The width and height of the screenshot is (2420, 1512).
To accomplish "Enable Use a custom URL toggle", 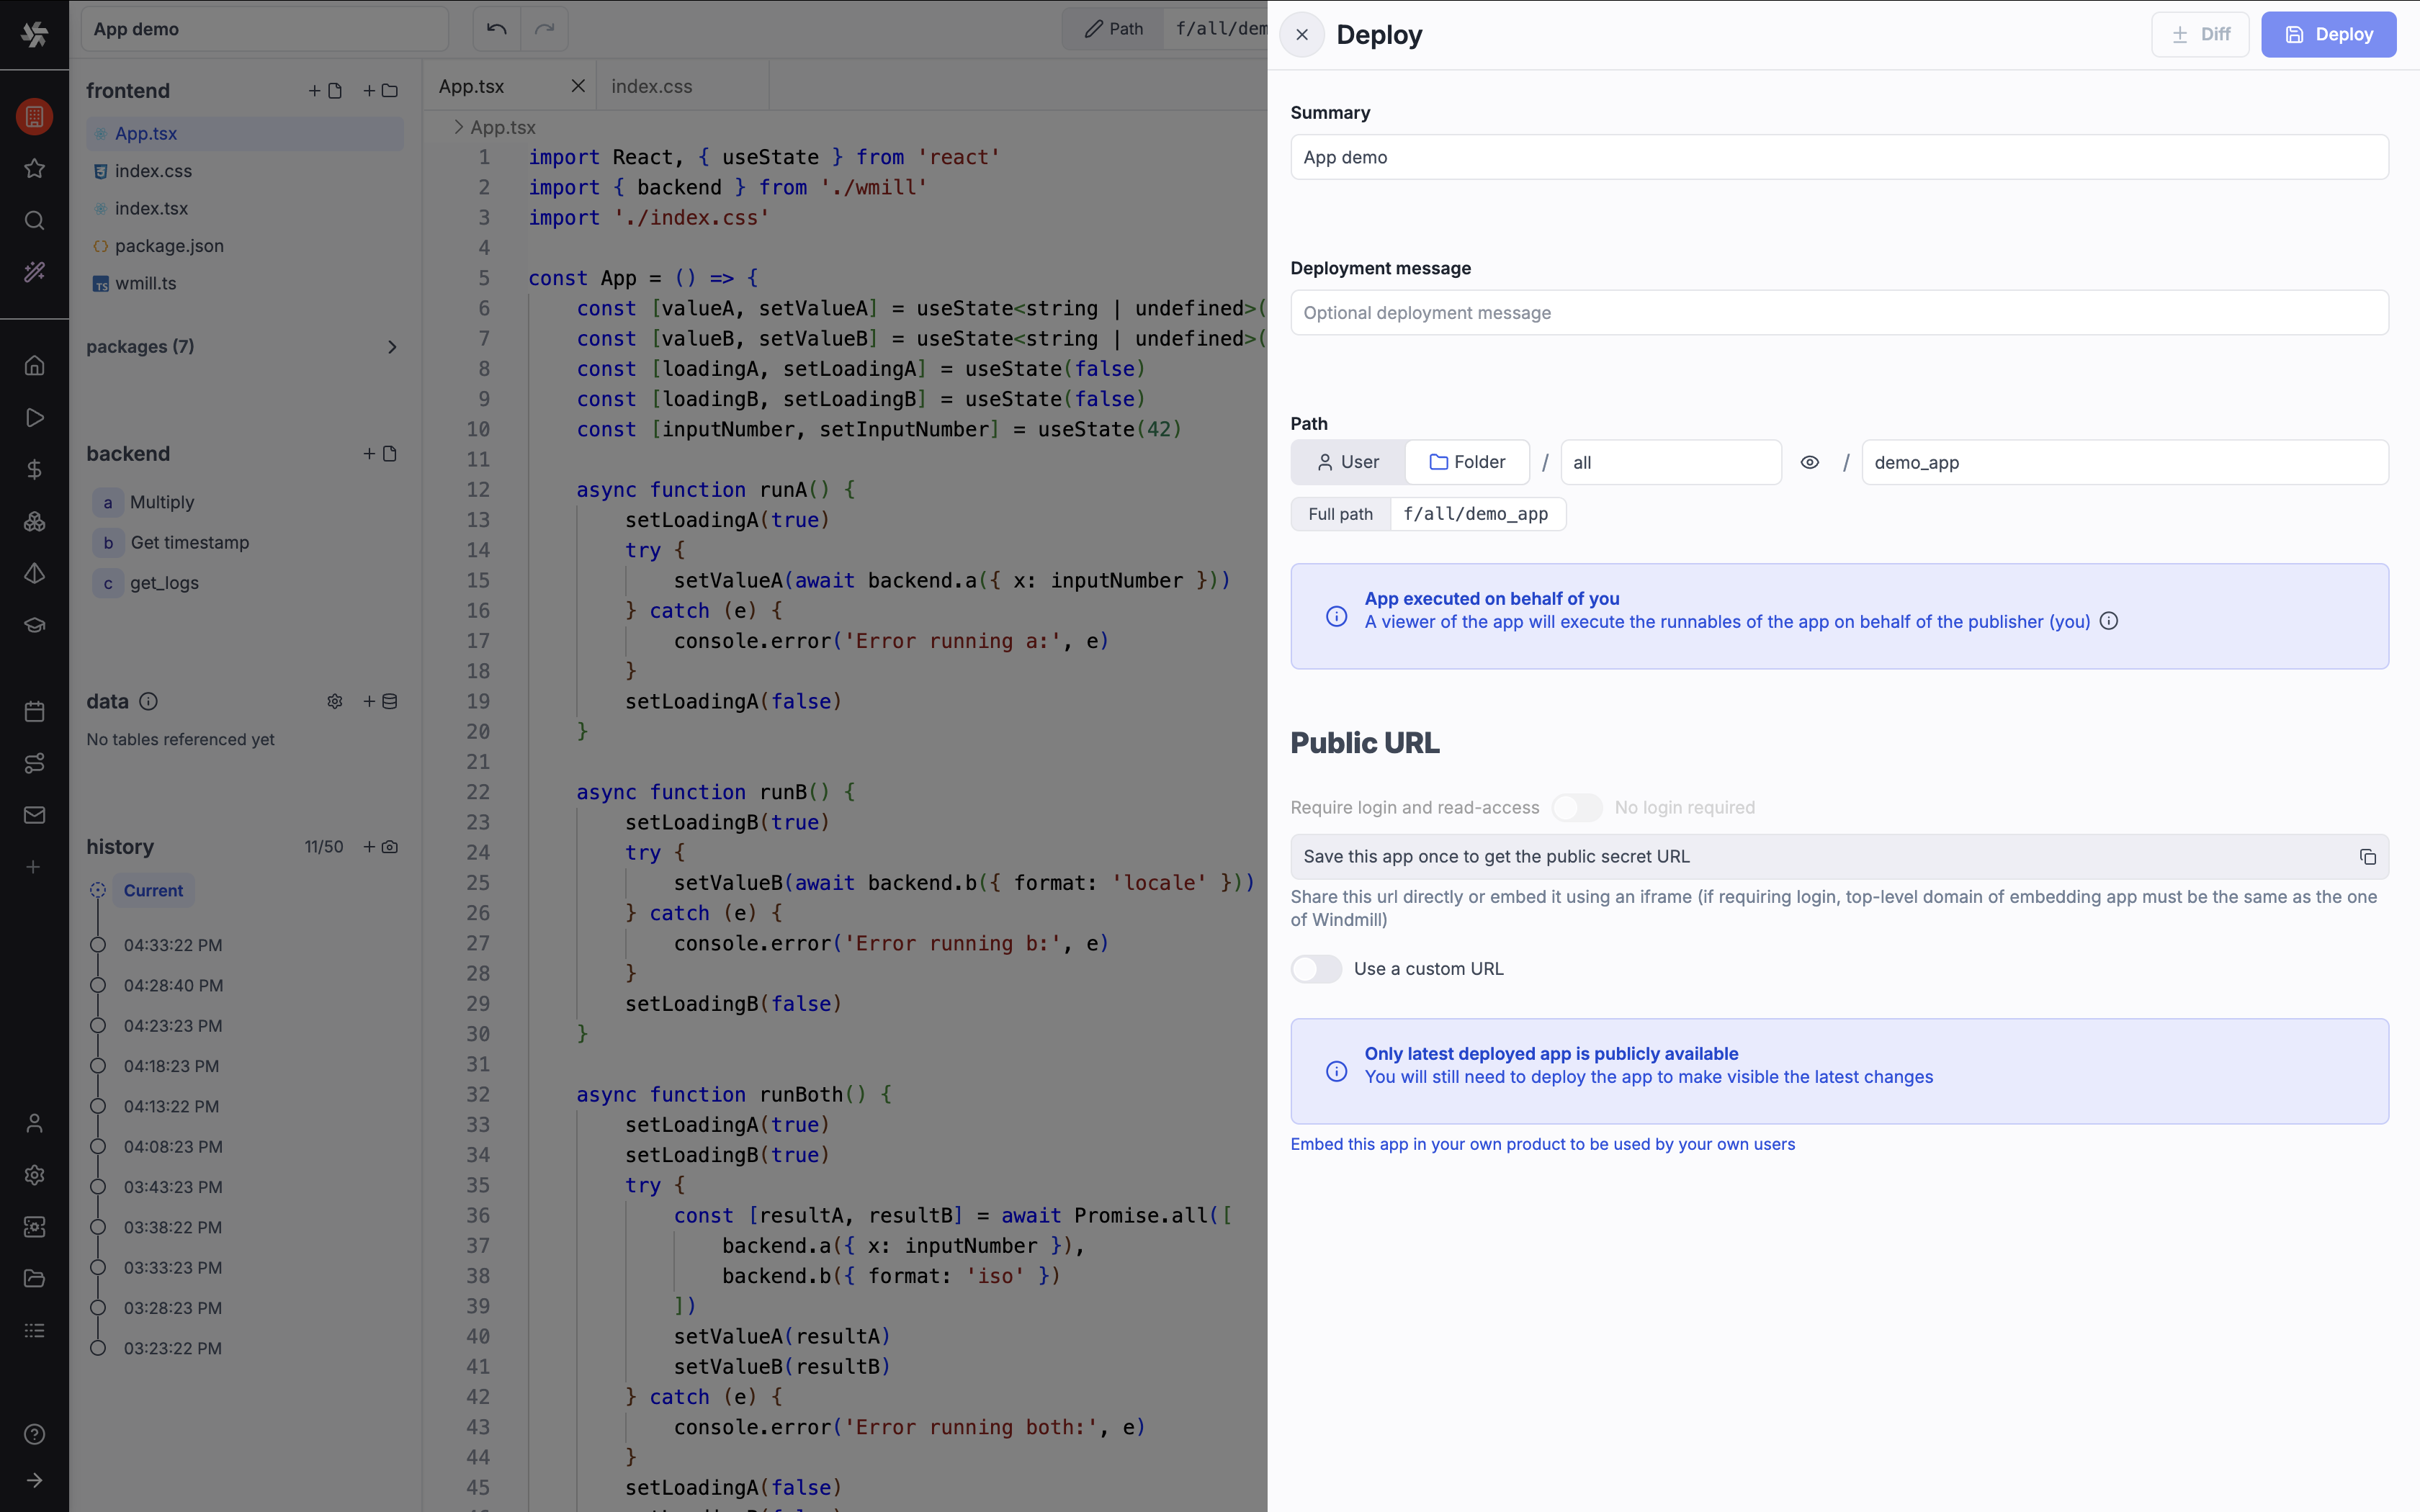I will (x=1316, y=969).
